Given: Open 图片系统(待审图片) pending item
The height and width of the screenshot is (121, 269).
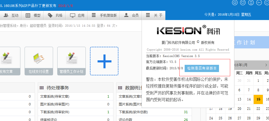Looking at the screenshot, I should [x=55, y=104].
